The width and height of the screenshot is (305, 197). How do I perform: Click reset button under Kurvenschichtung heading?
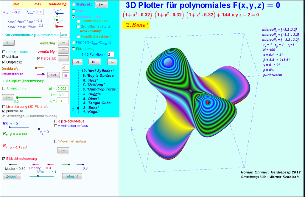[8, 43]
